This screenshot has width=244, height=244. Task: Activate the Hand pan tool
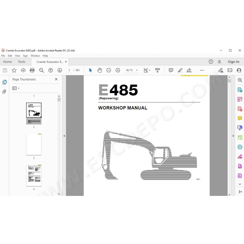click(x=100, y=70)
